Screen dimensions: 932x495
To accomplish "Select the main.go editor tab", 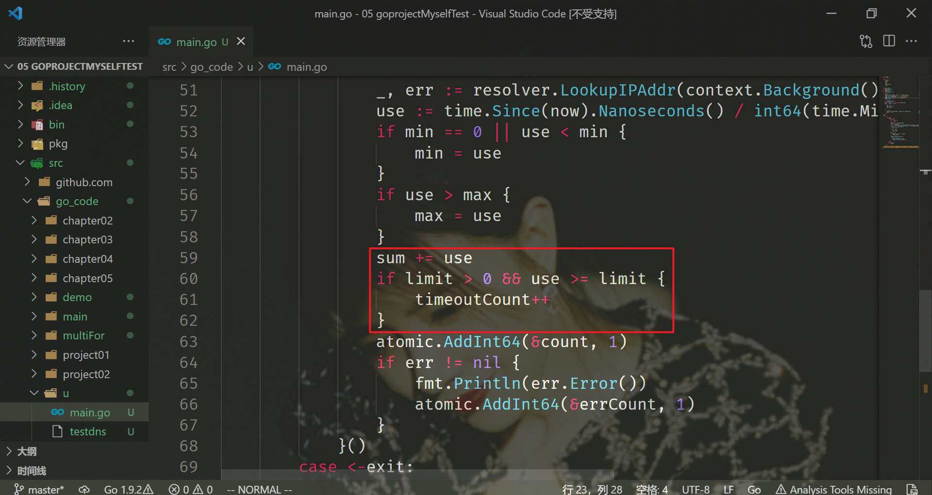I will coord(201,42).
